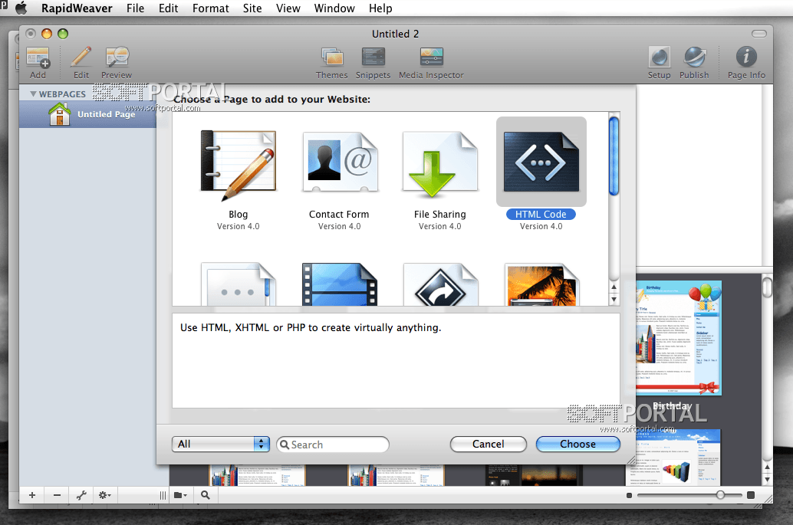Click the page type list scrollbar thumb
The width and height of the screenshot is (793, 525).
(x=614, y=156)
